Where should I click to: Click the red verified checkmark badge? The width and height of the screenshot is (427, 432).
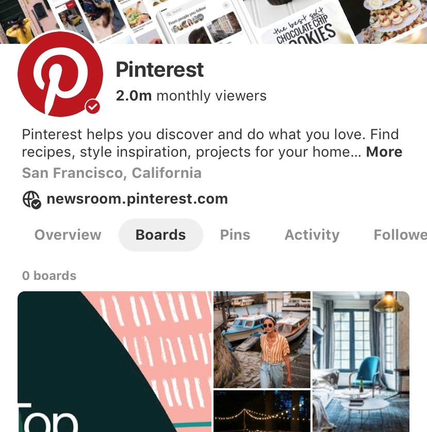point(93,106)
